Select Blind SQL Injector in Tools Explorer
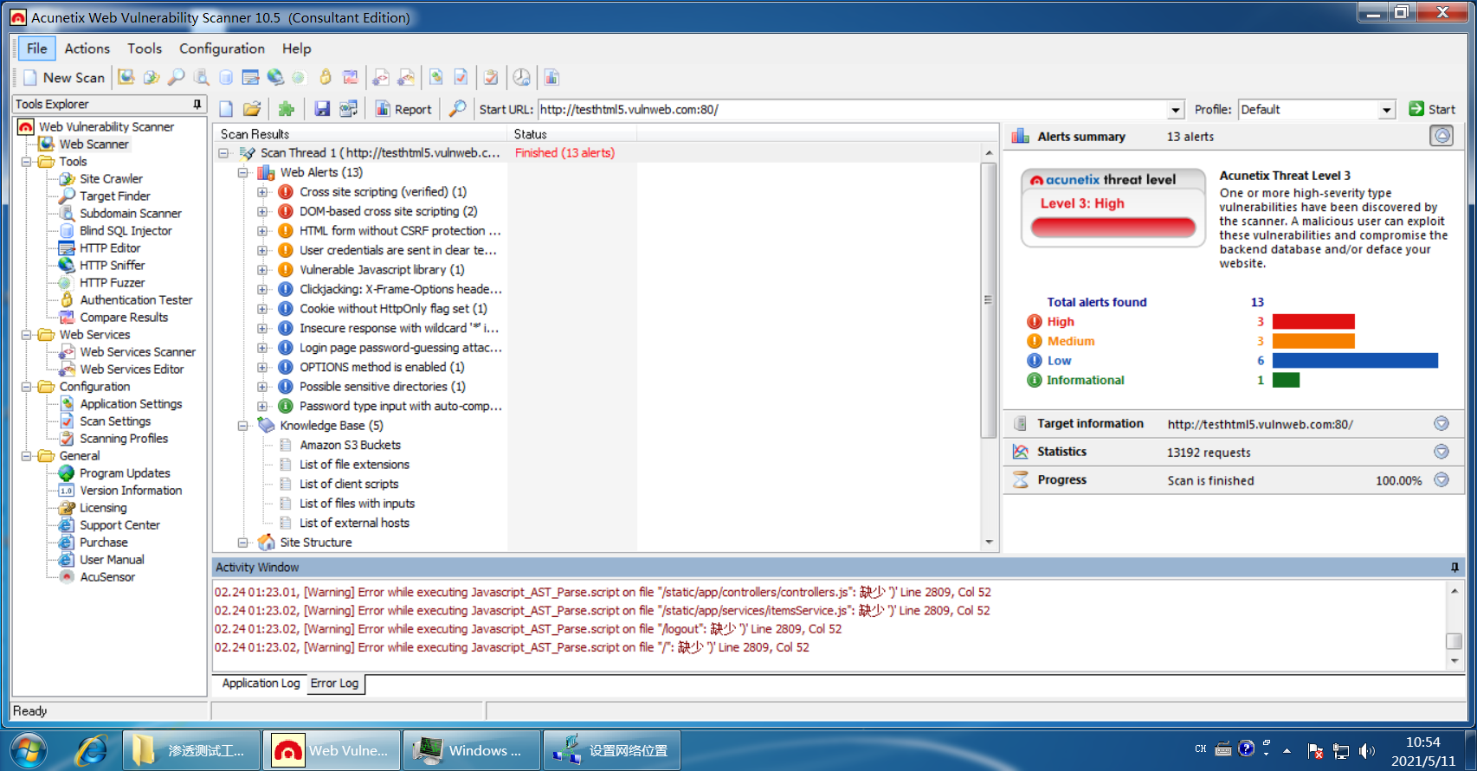Screen dimensions: 1477x771 pos(126,231)
